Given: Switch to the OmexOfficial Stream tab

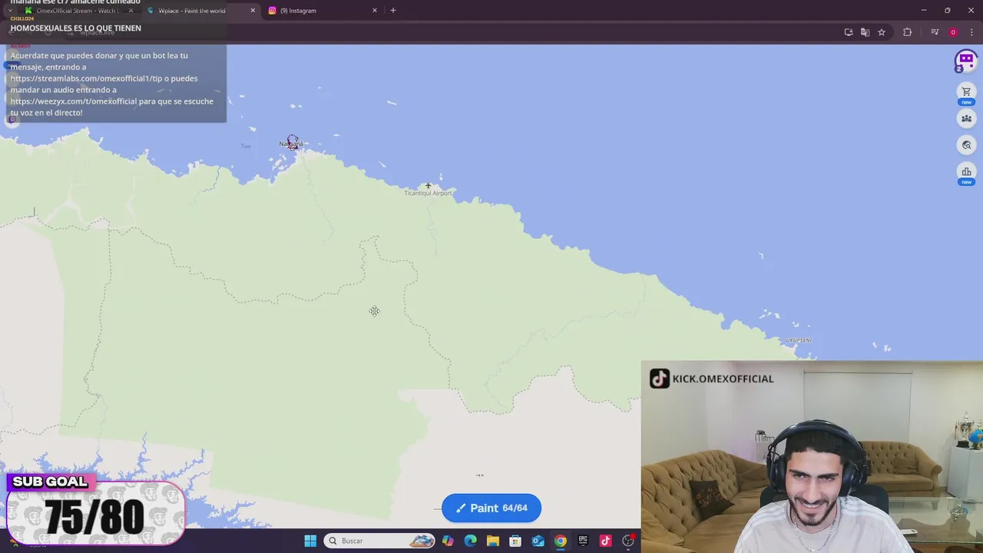Looking at the screenshot, I should tap(77, 11).
